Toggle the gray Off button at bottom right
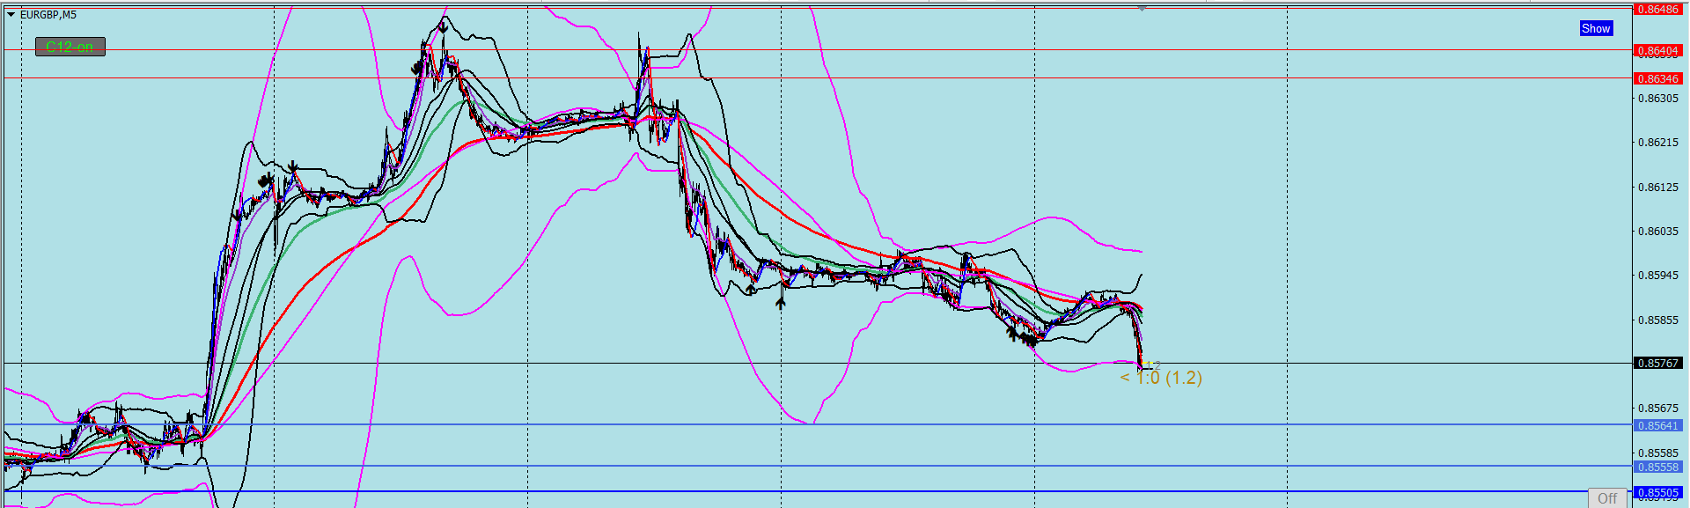The height and width of the screenshot is (508, 1690). tap(1607, 498)
